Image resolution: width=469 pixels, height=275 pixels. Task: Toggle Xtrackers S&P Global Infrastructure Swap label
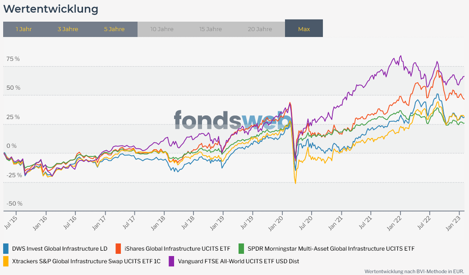85,261
